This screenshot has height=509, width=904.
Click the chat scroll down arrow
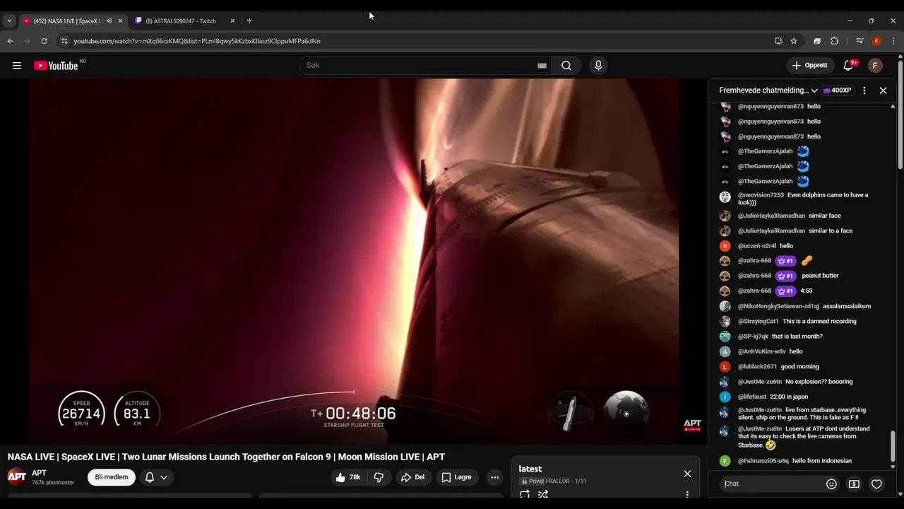pyautogui.click(x=893, y=467)
